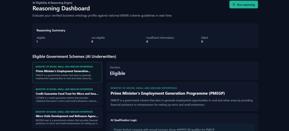Viewport: 289px width, 131px height.
Task: Click the 'insufficient information' label
Action: coord(160,38)
